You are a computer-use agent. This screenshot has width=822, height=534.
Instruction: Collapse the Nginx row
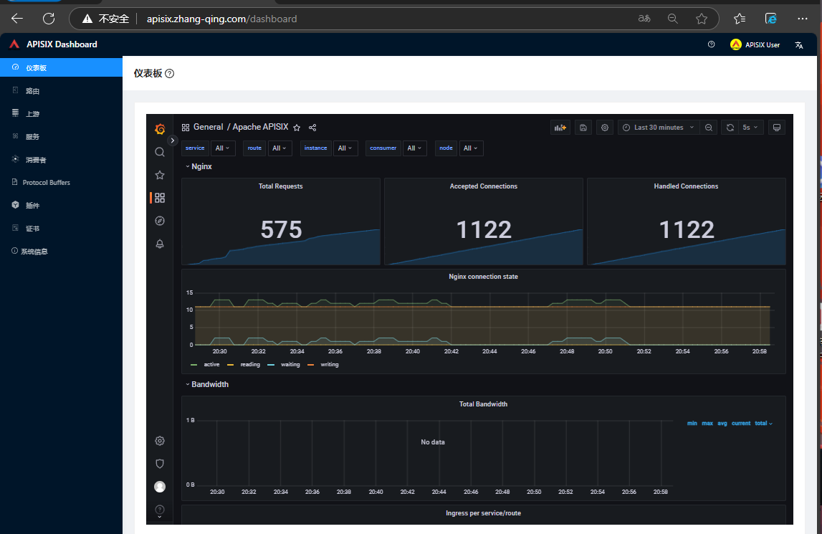pos(199,166)
